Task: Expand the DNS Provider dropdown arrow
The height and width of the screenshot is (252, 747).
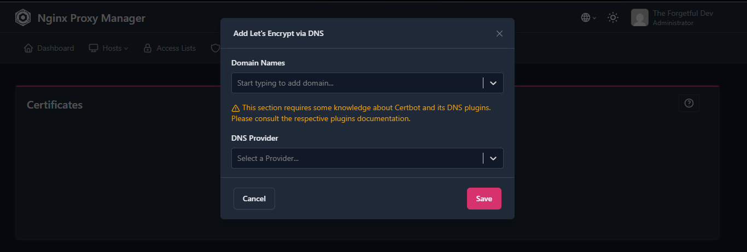Action: (493, 158)
